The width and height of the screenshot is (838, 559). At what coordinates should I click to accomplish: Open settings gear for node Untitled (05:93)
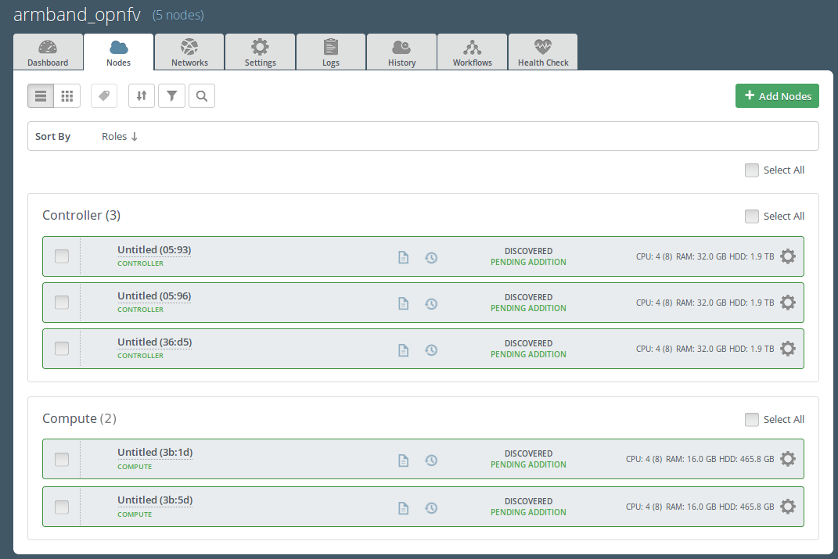click(x=788, y=256)
